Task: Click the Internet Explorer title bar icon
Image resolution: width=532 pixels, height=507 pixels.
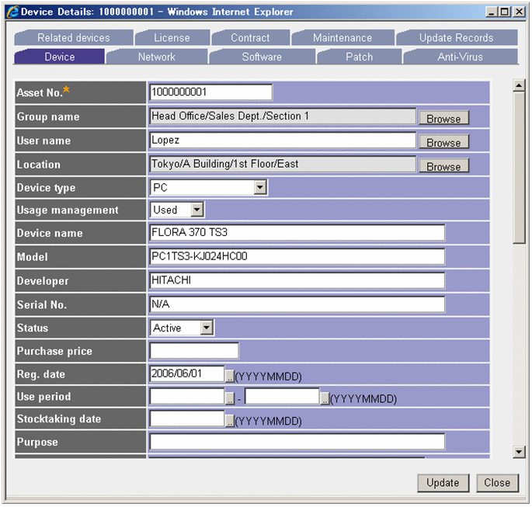Action: tap(11, 12)
